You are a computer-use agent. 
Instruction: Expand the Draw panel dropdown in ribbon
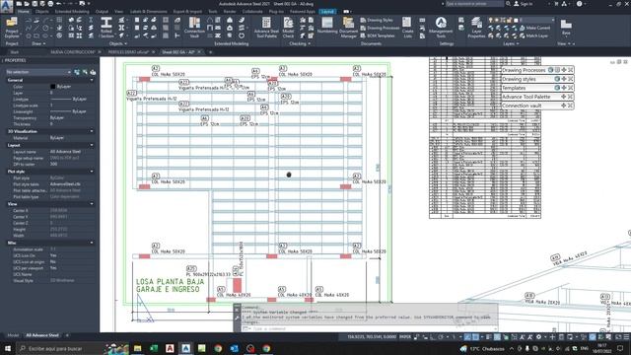[x=38, y=43]
